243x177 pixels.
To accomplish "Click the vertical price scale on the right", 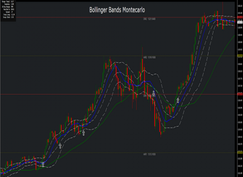I will click(240, 88).
